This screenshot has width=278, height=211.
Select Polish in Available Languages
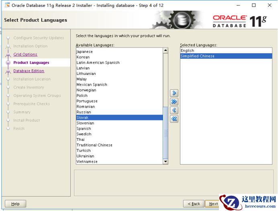click(119, 95)
